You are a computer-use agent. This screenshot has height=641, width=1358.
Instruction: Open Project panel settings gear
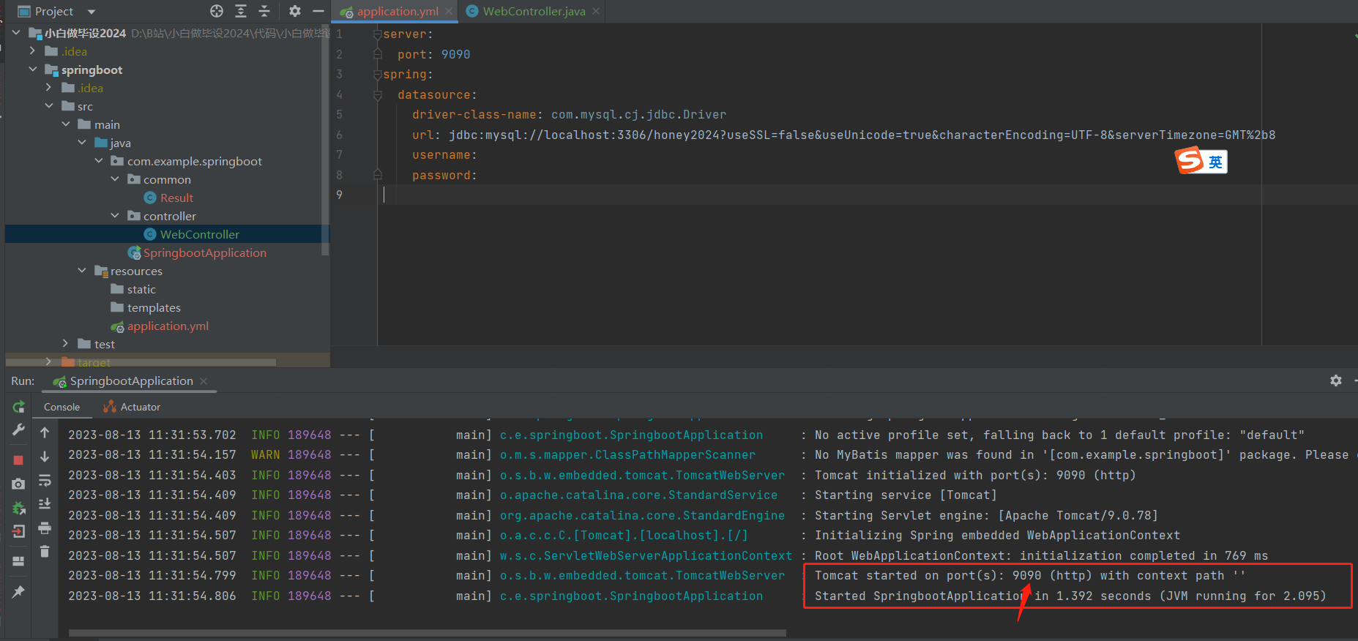tap(295, 11)
